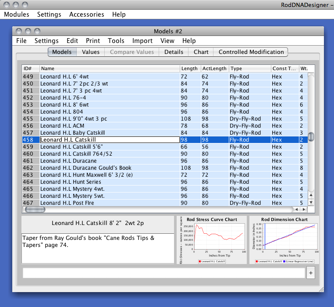Select row Leonard H.L 804
This screenshot has width=334, height=307.
165,112
